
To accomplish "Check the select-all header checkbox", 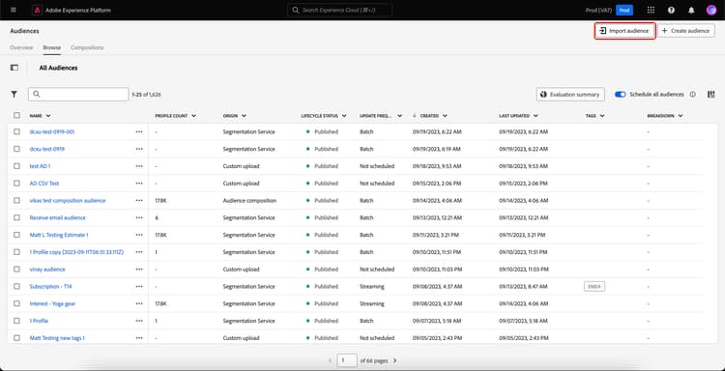I will [x=16, y=116].
